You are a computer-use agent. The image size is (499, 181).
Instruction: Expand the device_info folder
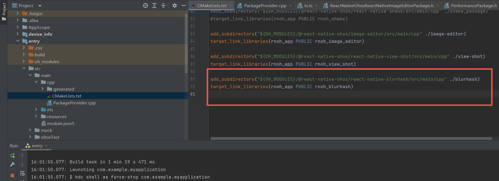18,34
